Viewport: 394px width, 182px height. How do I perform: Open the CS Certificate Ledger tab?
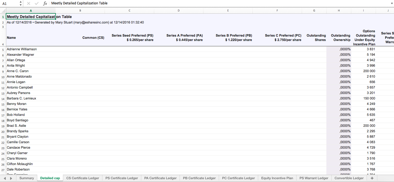tap(83, 178)
